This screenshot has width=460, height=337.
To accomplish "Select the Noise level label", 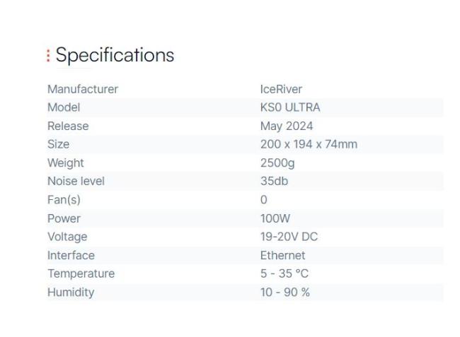I will [76, 182].
